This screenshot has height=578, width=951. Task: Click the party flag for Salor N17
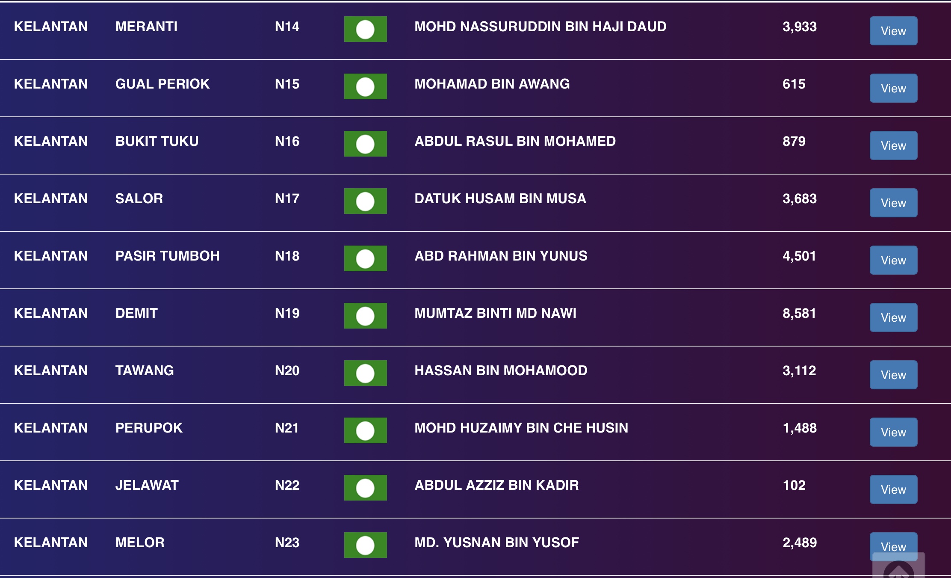(365, 201)
